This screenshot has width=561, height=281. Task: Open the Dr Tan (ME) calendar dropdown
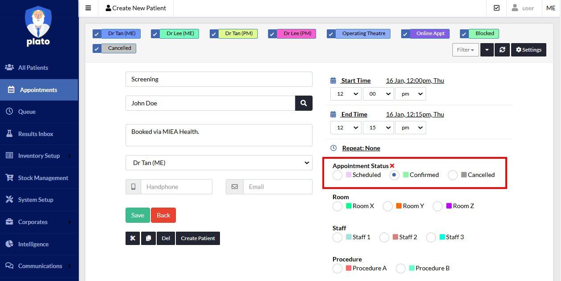tap(219, 163)
